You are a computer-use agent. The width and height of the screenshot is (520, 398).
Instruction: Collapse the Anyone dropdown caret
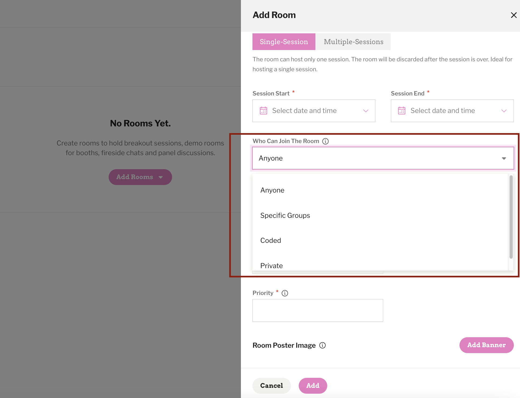[504, 158]
